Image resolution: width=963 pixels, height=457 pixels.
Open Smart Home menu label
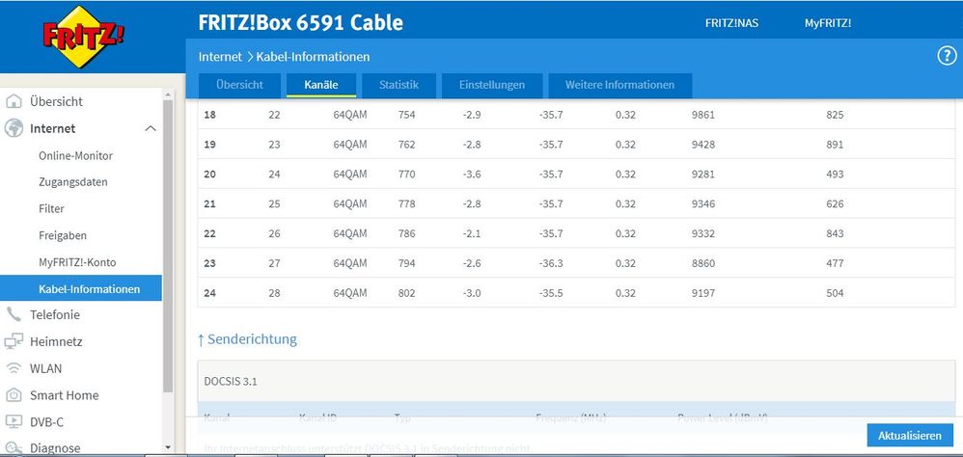click(64, 395)
